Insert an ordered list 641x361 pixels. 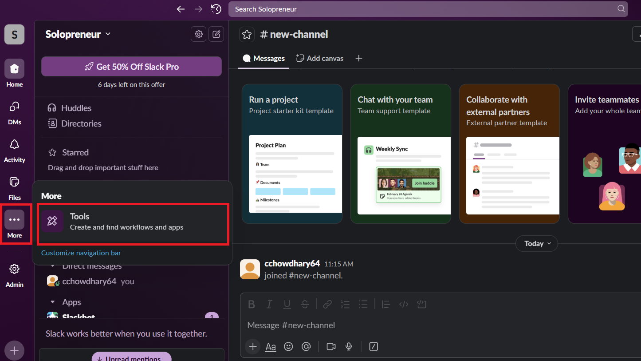coord(345,304)
